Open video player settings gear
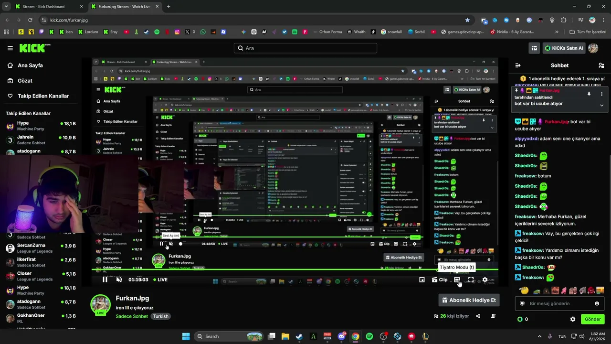Screen dimensions: 611x344 click(485, 279)
